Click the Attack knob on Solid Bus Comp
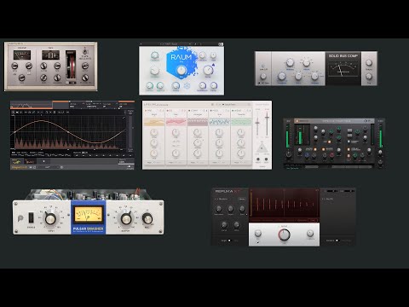 click(x=306, y=62)
